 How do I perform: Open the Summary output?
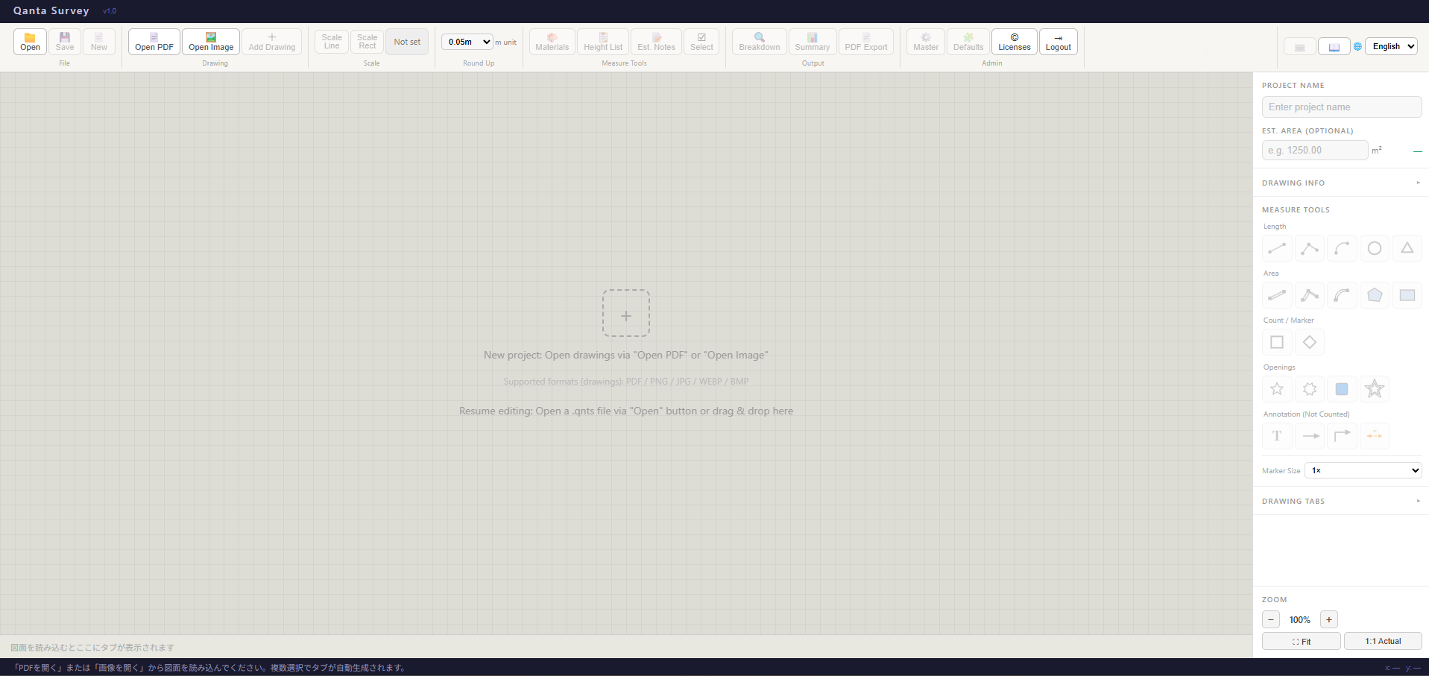813,42
